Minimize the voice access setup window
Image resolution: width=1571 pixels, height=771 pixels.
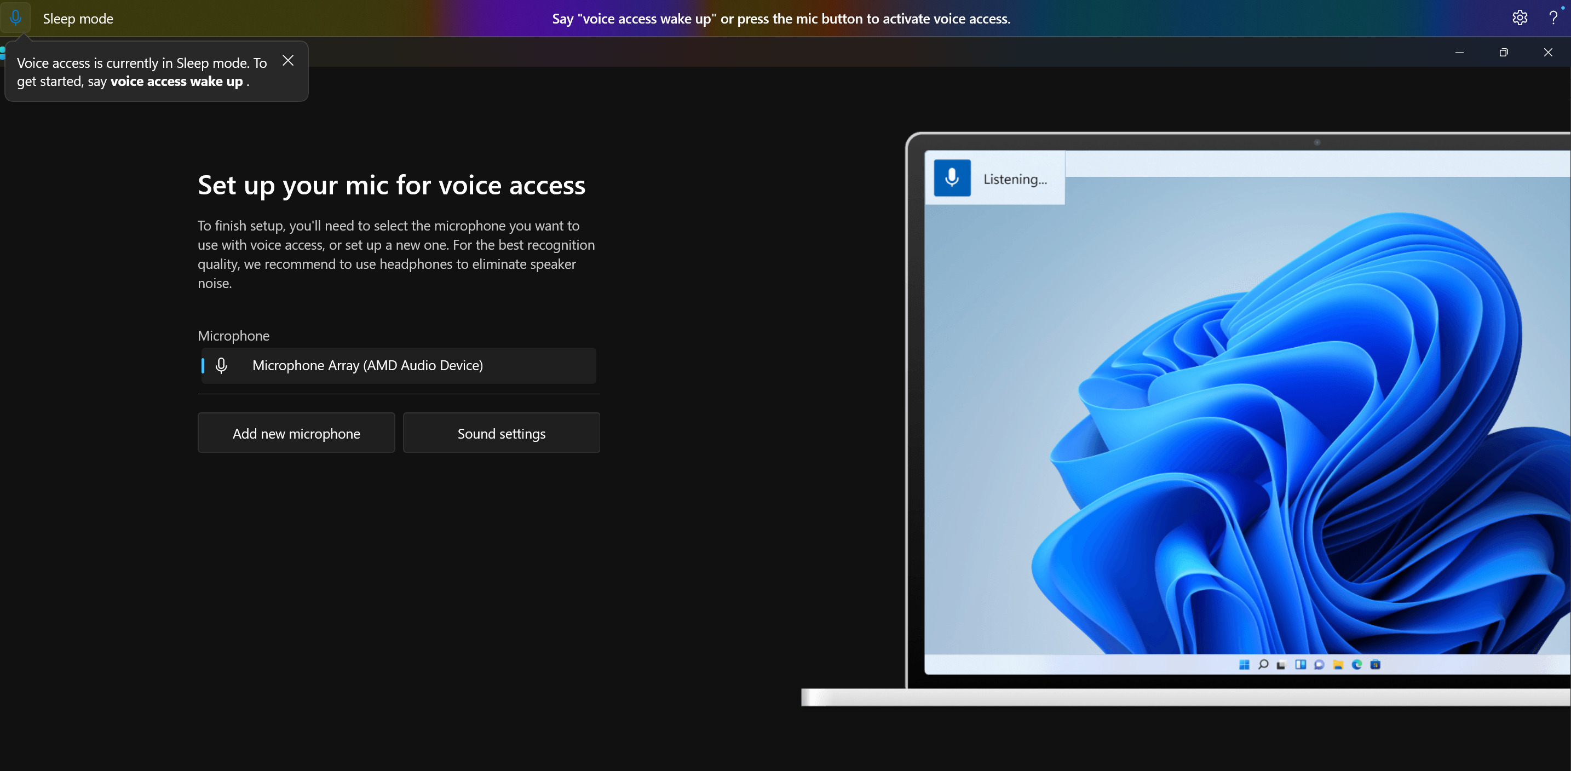pos(1459,53)
